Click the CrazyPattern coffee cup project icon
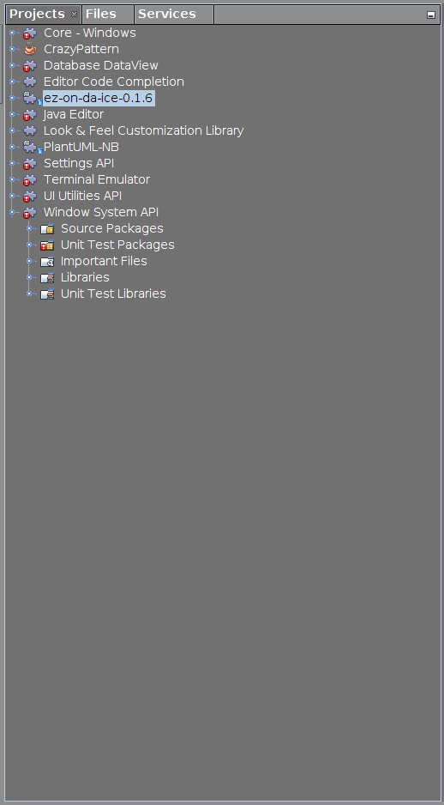The image size is (444, 805). (x=30, y=49)
